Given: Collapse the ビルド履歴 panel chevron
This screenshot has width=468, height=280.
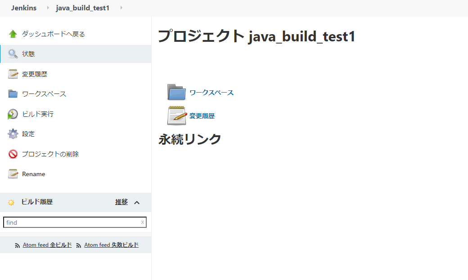Looking at the screenshot, I should coord(137,202).
